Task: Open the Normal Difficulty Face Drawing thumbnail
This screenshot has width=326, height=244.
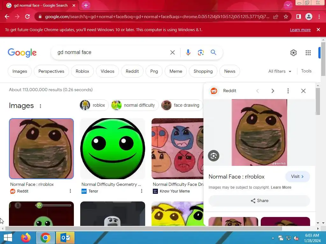Action: pyautogui.click(x=178, y=149)
